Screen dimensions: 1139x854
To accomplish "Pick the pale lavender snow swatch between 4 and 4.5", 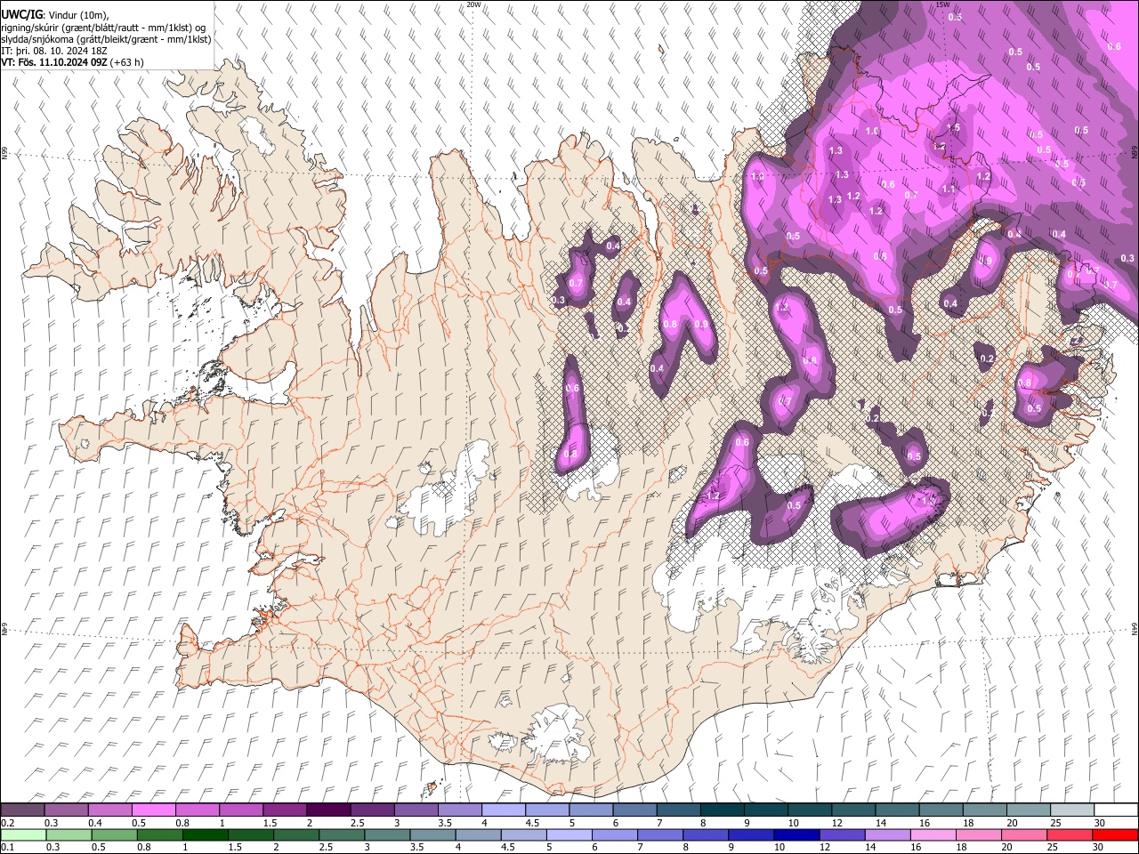I will tap(503, 810).
